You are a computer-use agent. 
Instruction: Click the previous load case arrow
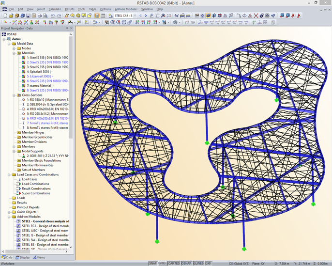pyautogui.click(x=140, y=16)
